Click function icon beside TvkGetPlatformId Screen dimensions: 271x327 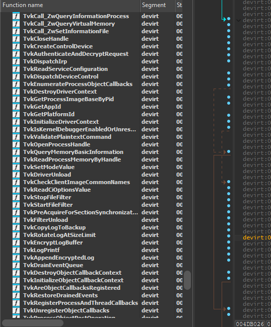coord(16,114)
